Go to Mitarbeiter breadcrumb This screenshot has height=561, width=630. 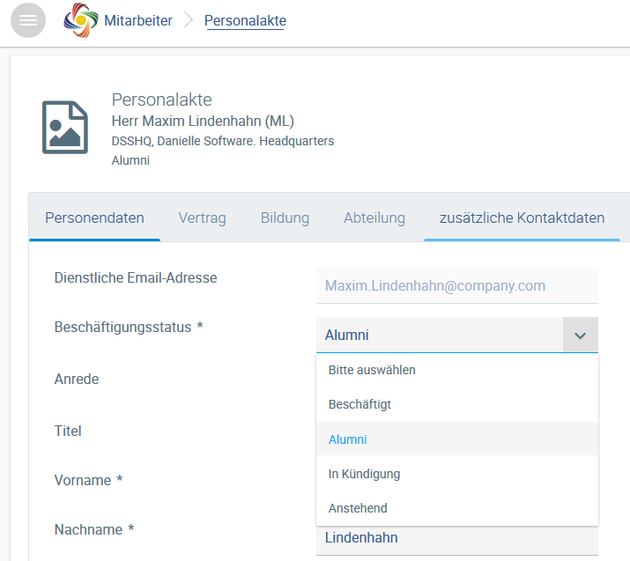[x=138, y=20]
